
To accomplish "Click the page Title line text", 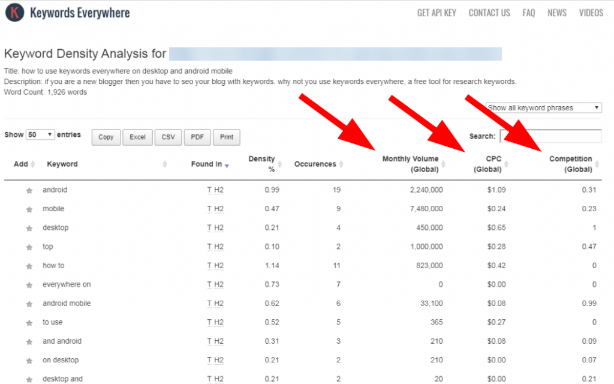I will tap(118, 71).
